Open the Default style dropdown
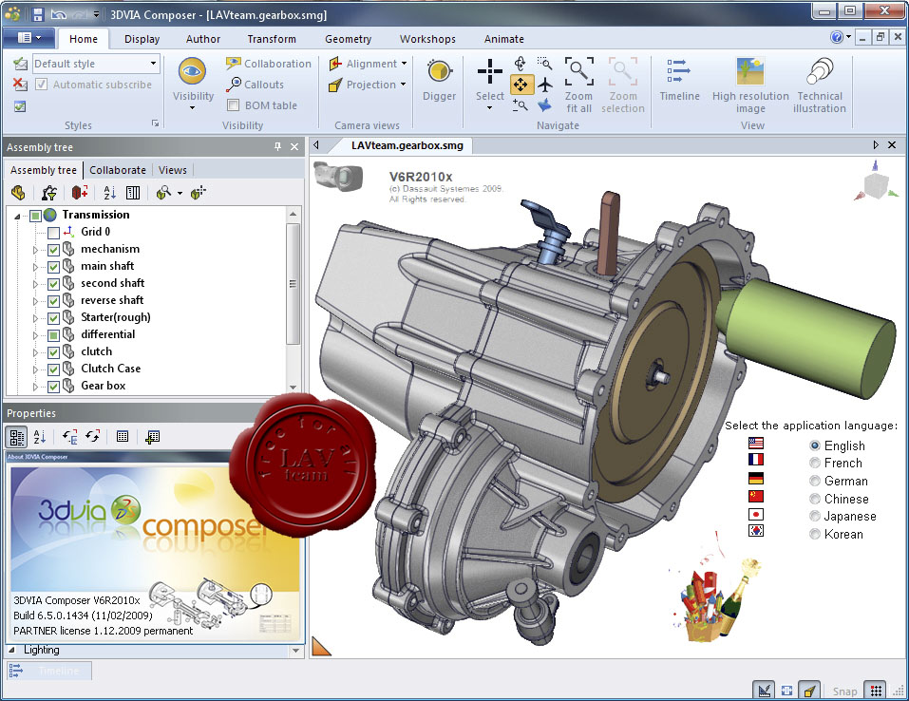Screen dimensions: 909x701 (x=154, y=64)
